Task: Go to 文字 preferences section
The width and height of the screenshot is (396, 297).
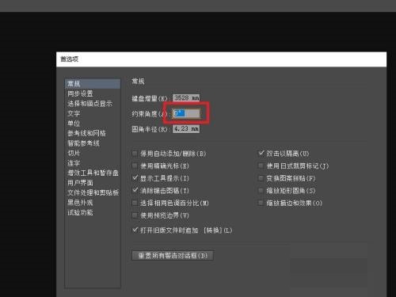Action: (74, 113)
